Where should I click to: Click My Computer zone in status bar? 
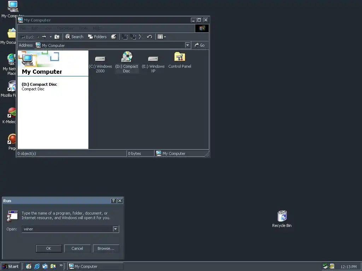pyautogui.click(x=171, y=153)
